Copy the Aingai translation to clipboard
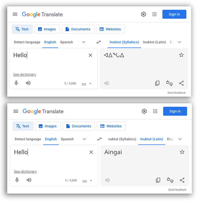This screenshot has height=201, width=198. click(x=158, y=180)
